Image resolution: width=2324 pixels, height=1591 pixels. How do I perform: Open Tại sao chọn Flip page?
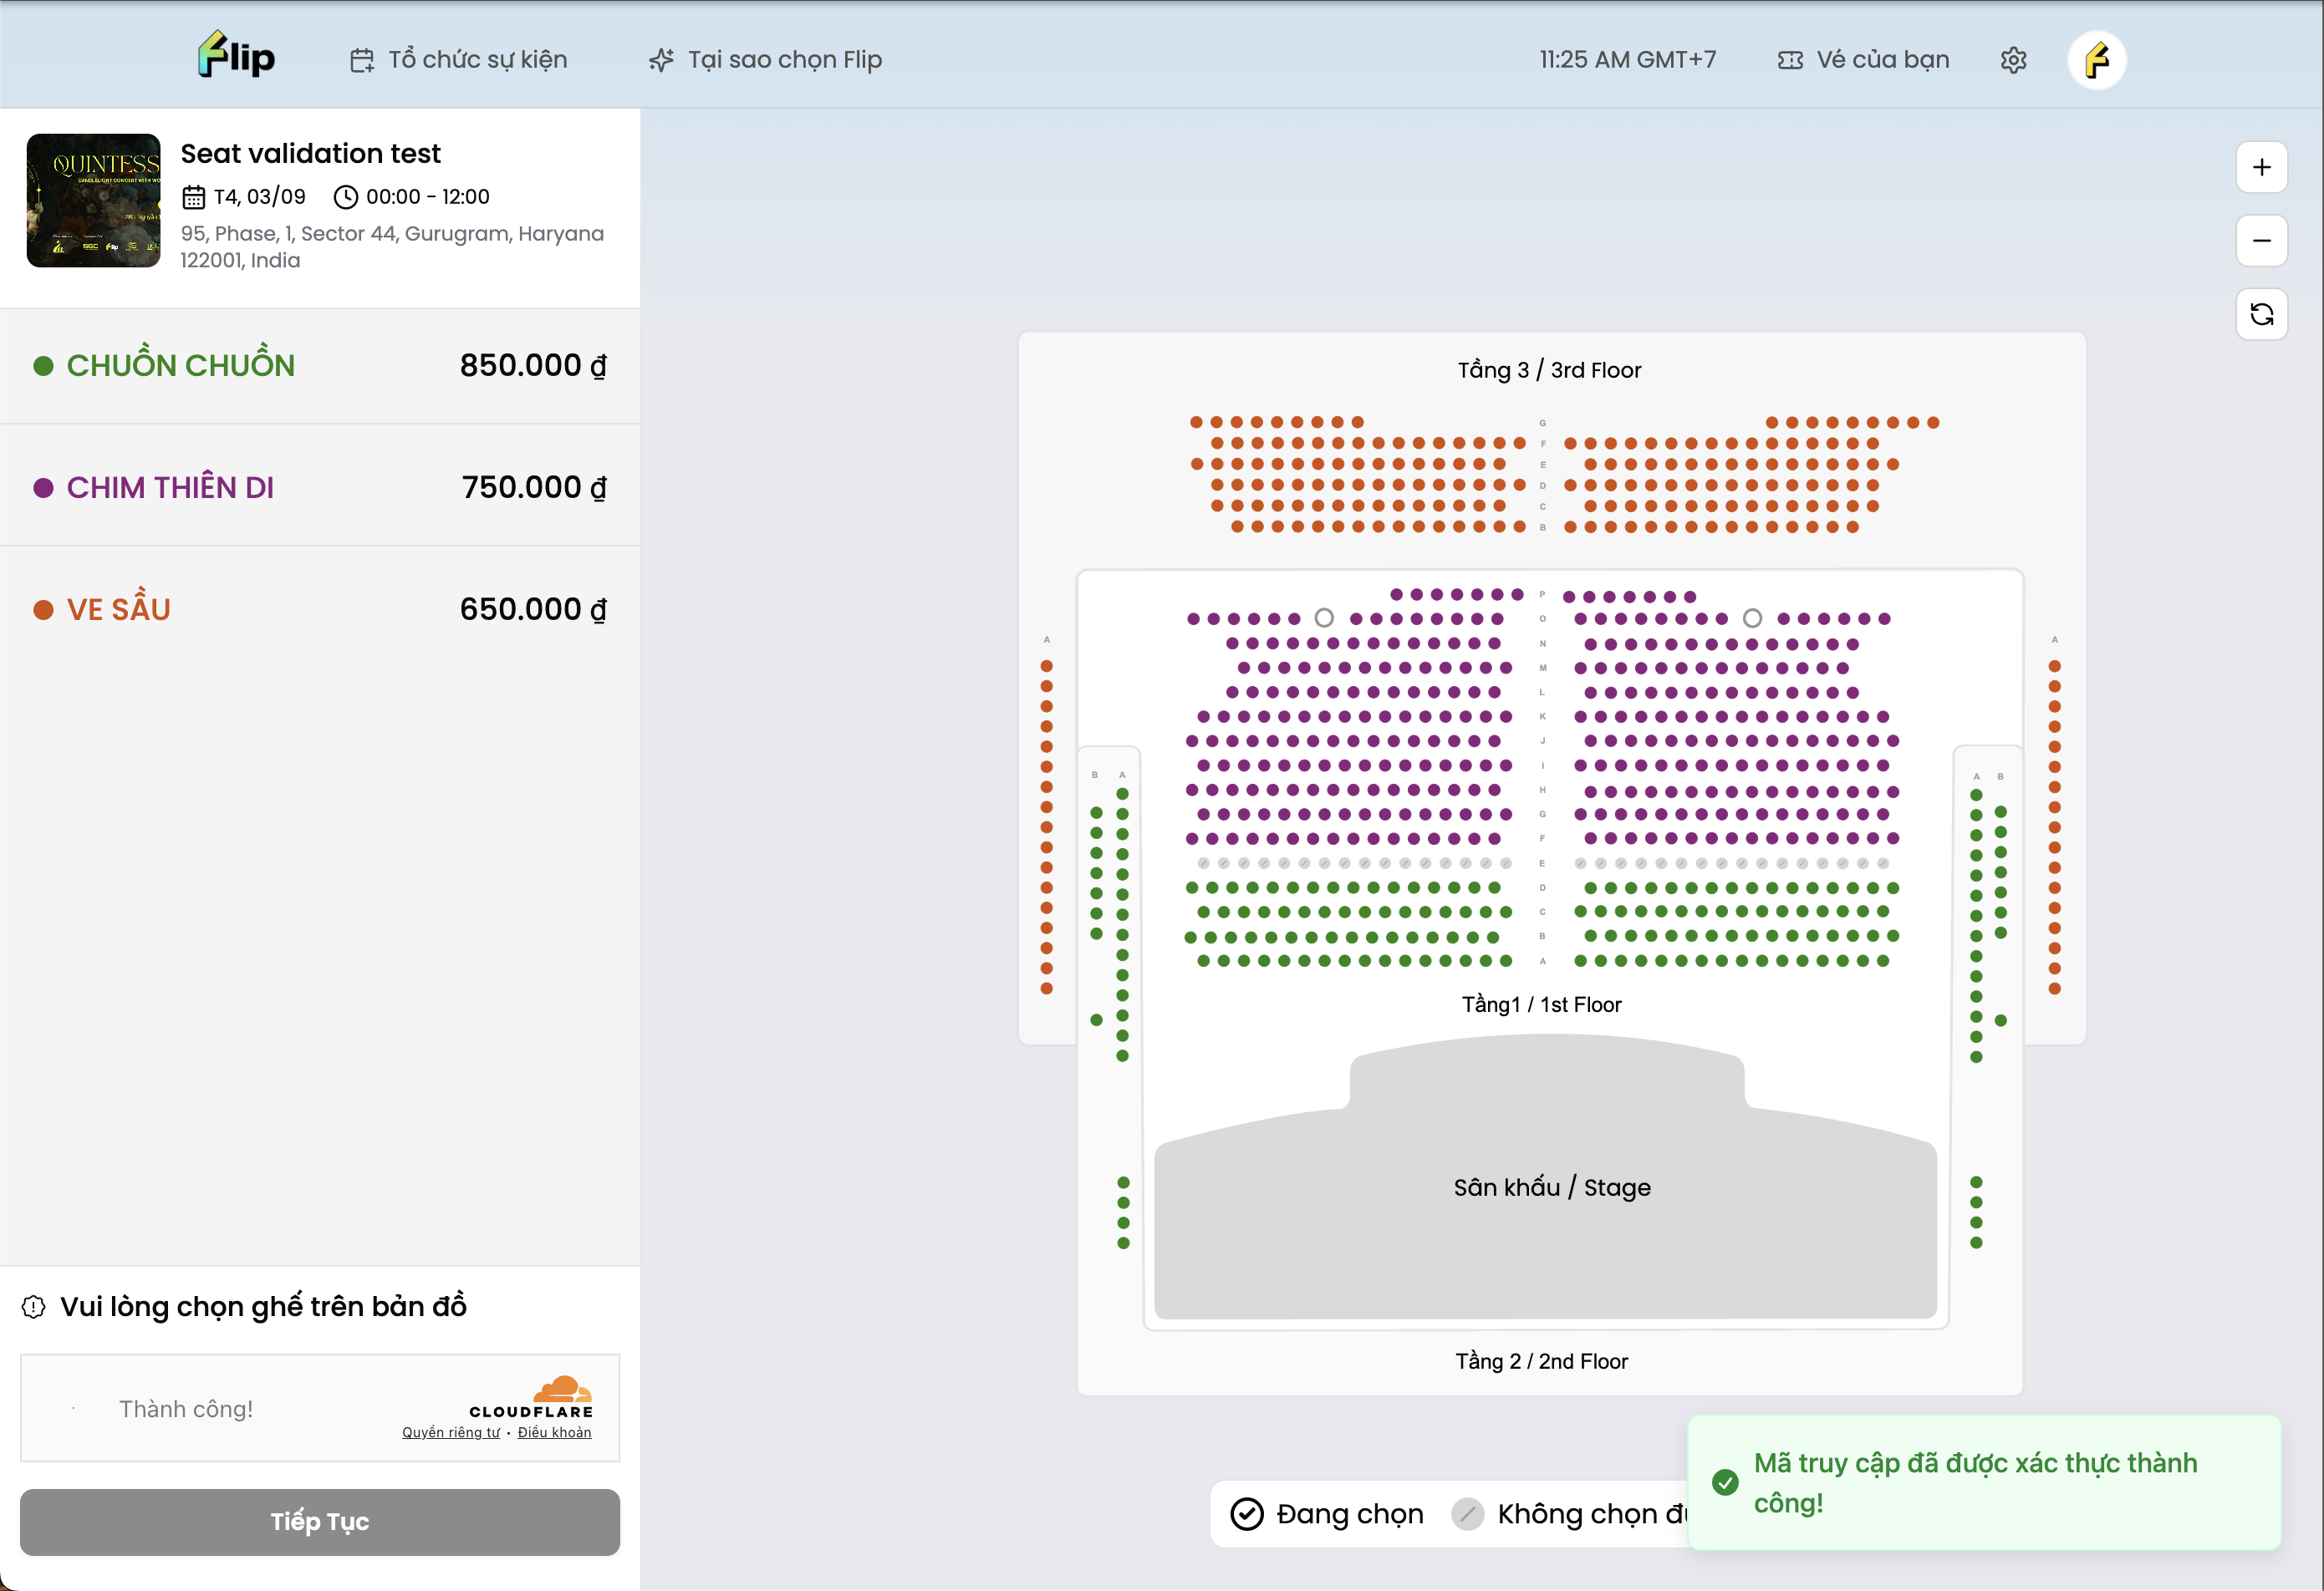coord(784,60)
